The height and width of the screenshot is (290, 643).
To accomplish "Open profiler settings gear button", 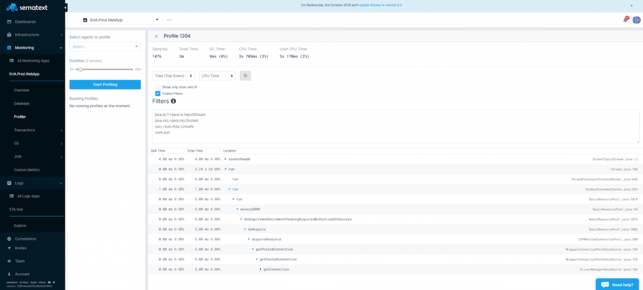I will [246, 76].
